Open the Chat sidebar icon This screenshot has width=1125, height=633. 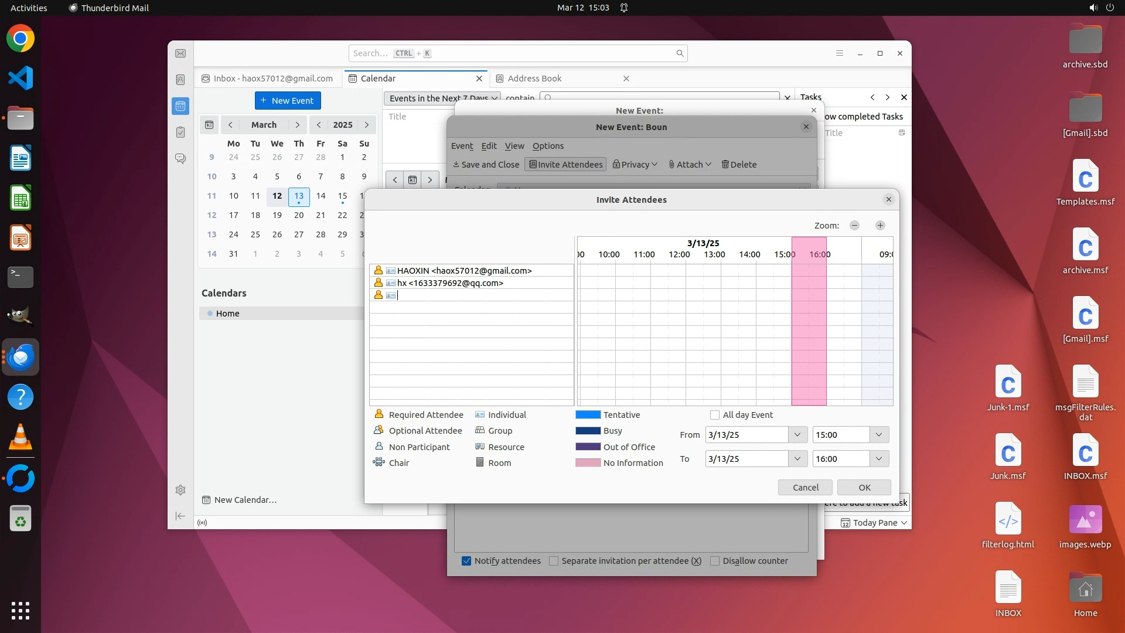180,159
